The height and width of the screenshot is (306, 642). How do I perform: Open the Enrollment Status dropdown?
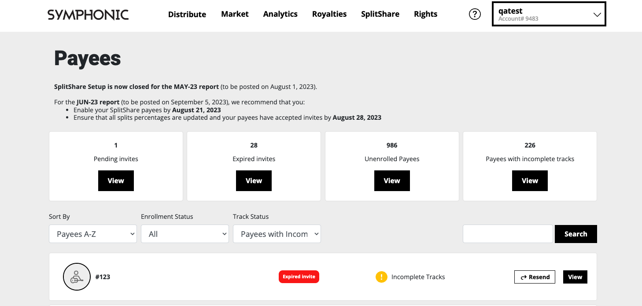click(x=184, y=234)
